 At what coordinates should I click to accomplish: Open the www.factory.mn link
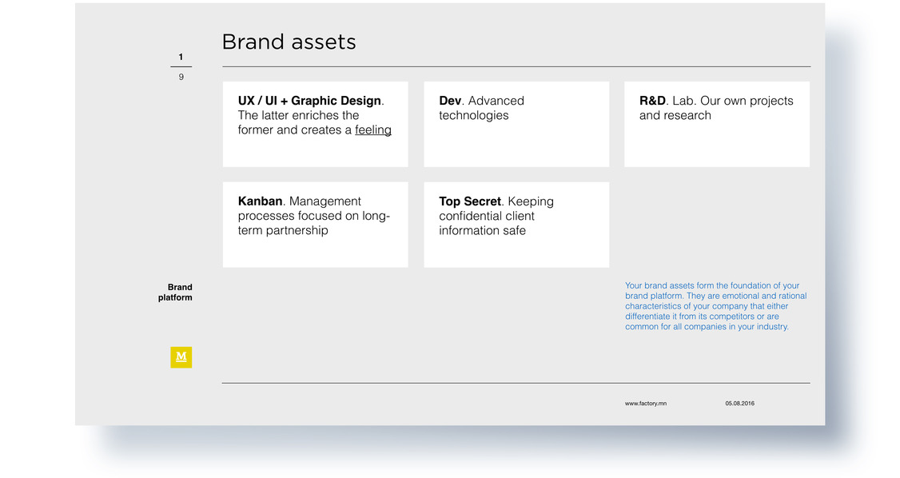pos(645,404)
